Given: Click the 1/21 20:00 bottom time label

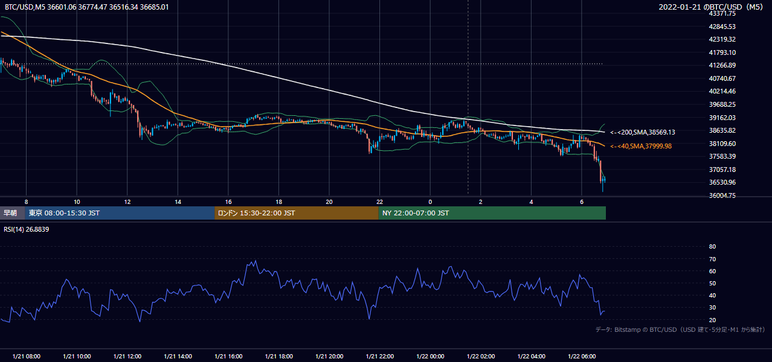Looking at the screenshot, I should [x=329, y=357].
